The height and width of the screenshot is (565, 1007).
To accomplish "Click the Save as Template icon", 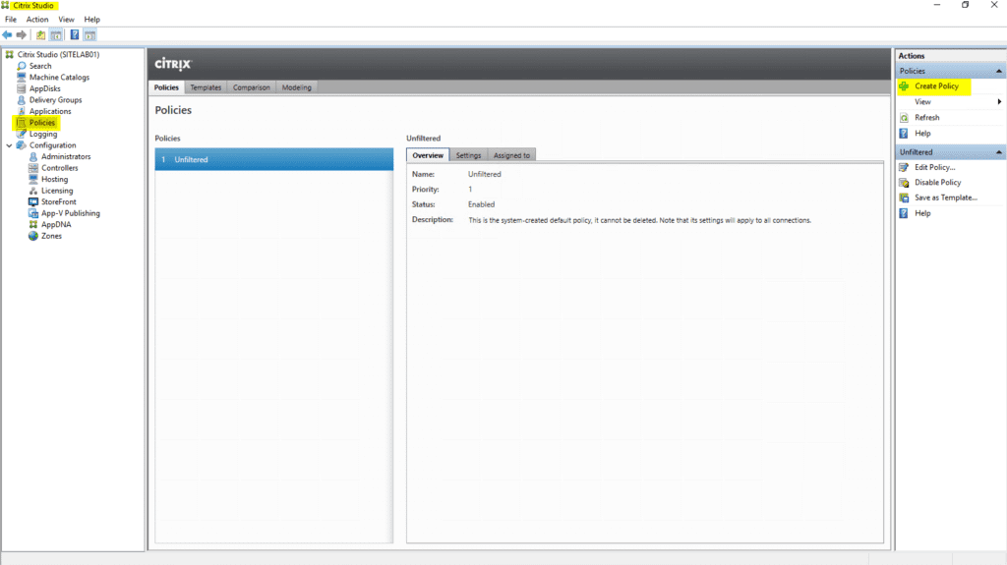I will (x=904, y=198).
